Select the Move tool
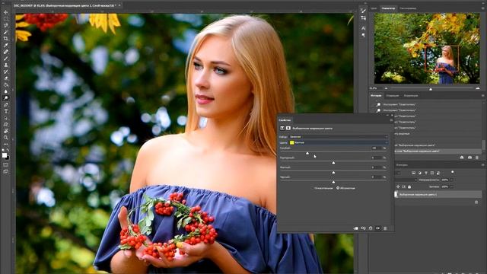Screen dimensions: 487x274 (5, 12)
